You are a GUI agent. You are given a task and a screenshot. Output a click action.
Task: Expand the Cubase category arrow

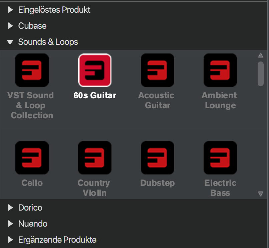(x=10, y=26)
